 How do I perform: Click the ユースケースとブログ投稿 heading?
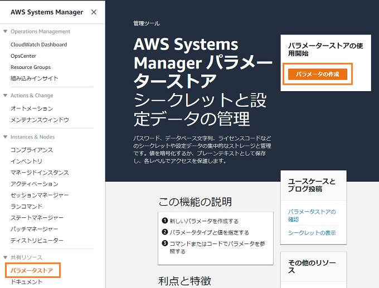[312, 185]
